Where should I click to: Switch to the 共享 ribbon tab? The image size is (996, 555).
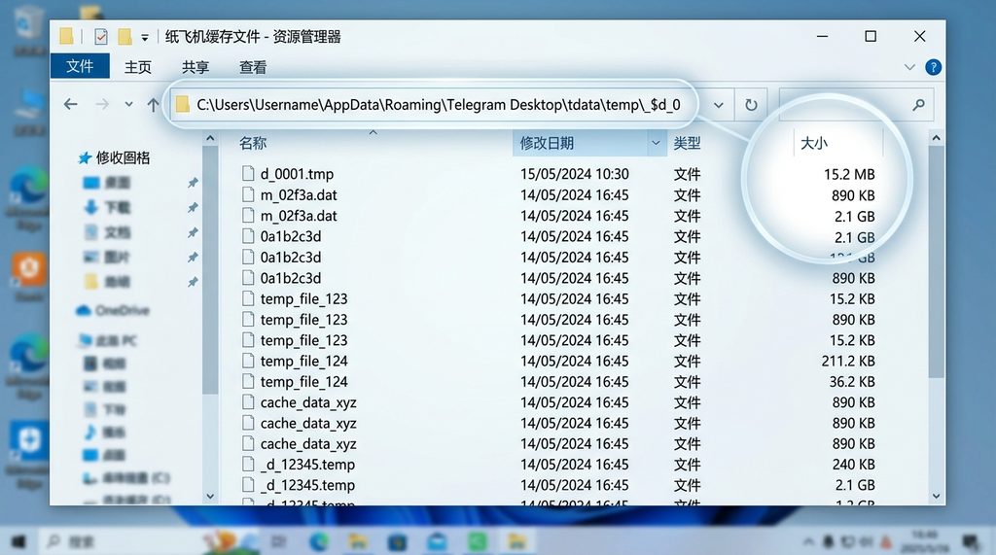point(195,67)
